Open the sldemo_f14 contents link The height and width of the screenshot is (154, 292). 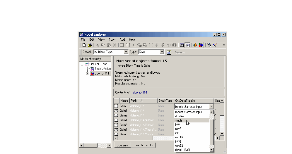click(x=140, y=93)
